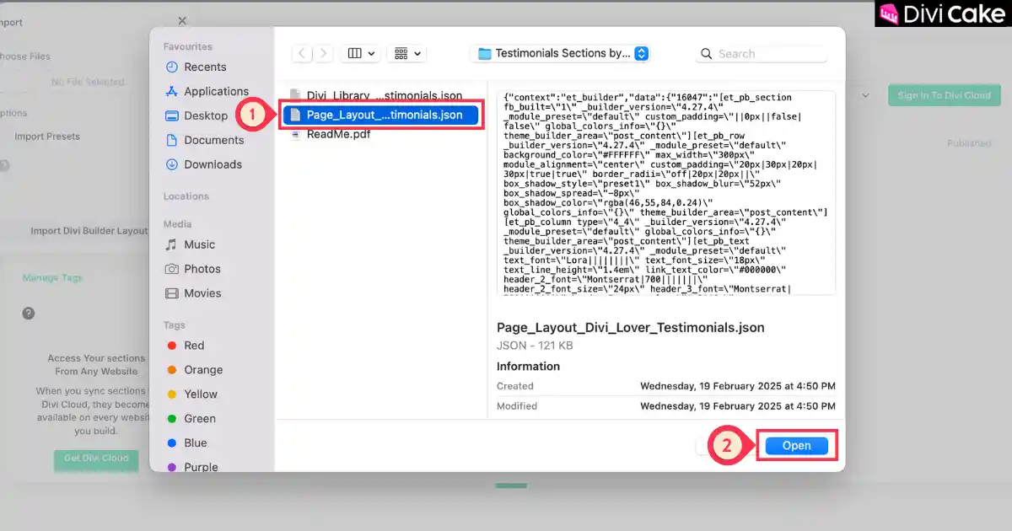1012x531 pixels.
Task: Click Sign In To Divi Cloud button
Action: 943,95
